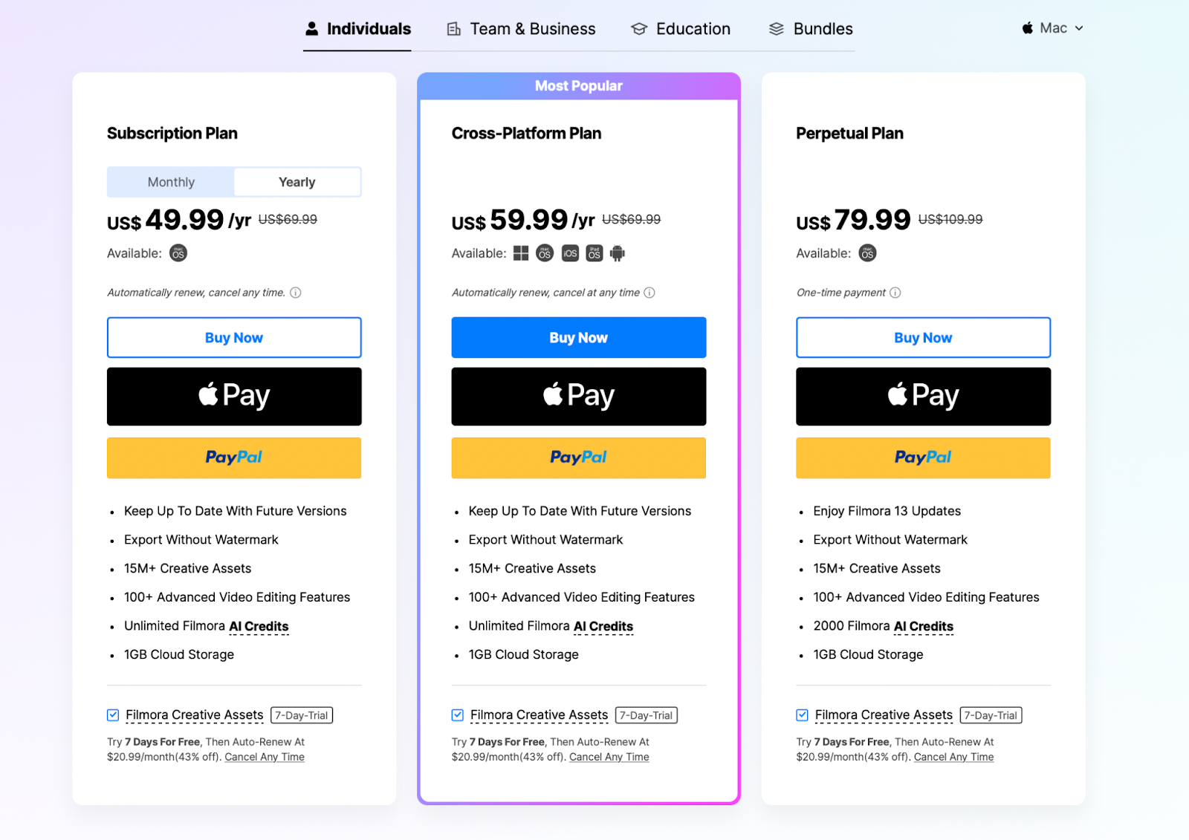Click info icon beside Cross-Platform auto-renew note
This screenshot has height=840, width=1189.
point(649,293)
